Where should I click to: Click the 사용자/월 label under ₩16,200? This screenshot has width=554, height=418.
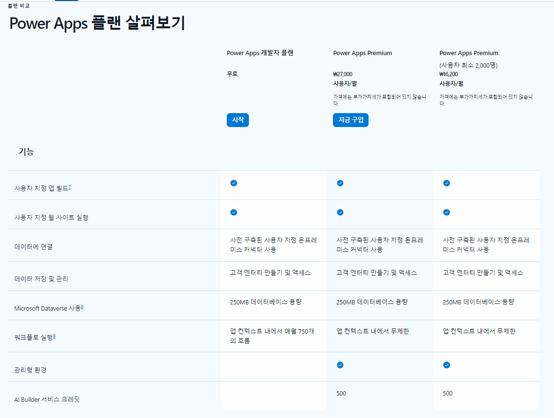point(451,83)
